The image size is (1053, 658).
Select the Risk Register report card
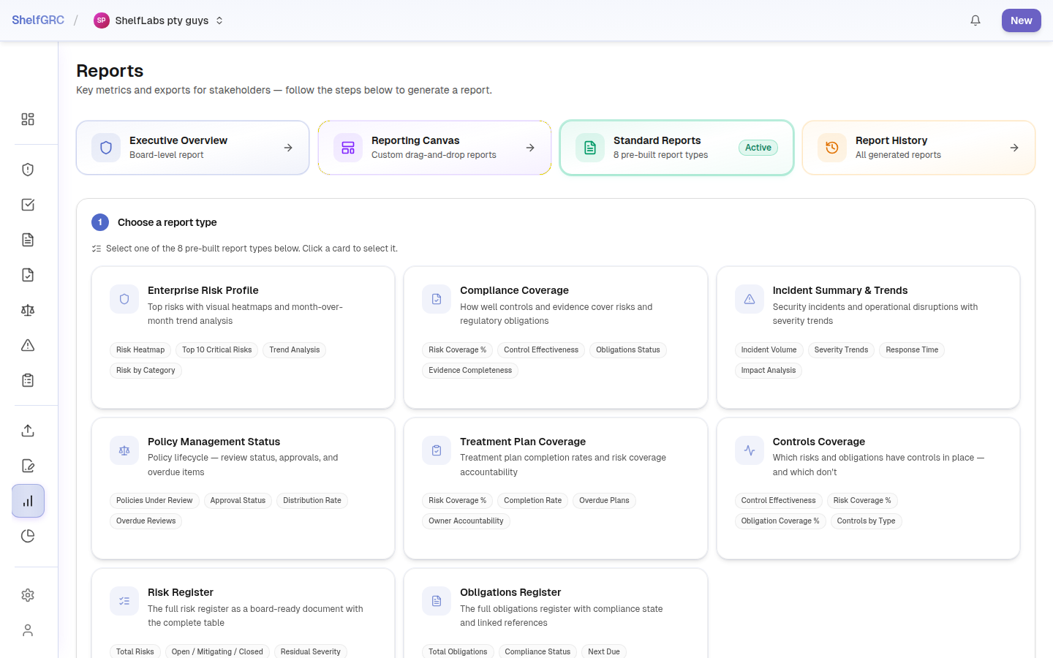[x=243, y=613]
